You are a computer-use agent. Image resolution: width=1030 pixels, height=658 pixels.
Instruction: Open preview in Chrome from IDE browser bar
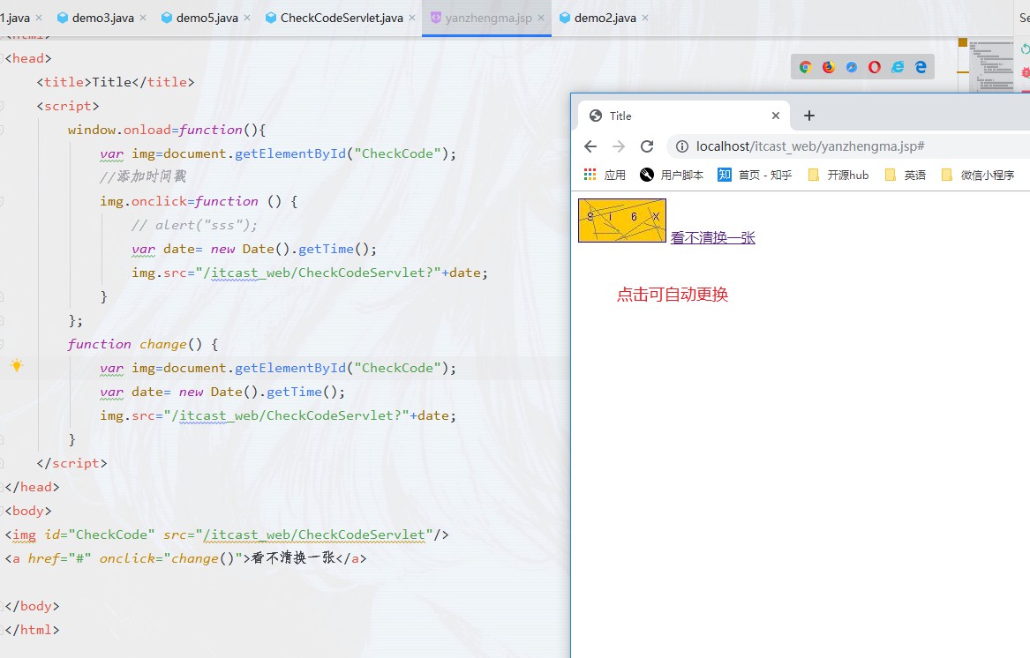coord(805,67)
